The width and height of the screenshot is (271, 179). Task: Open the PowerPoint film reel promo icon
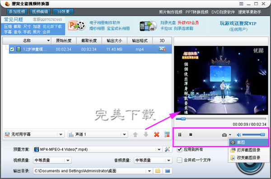pos(77,26)
